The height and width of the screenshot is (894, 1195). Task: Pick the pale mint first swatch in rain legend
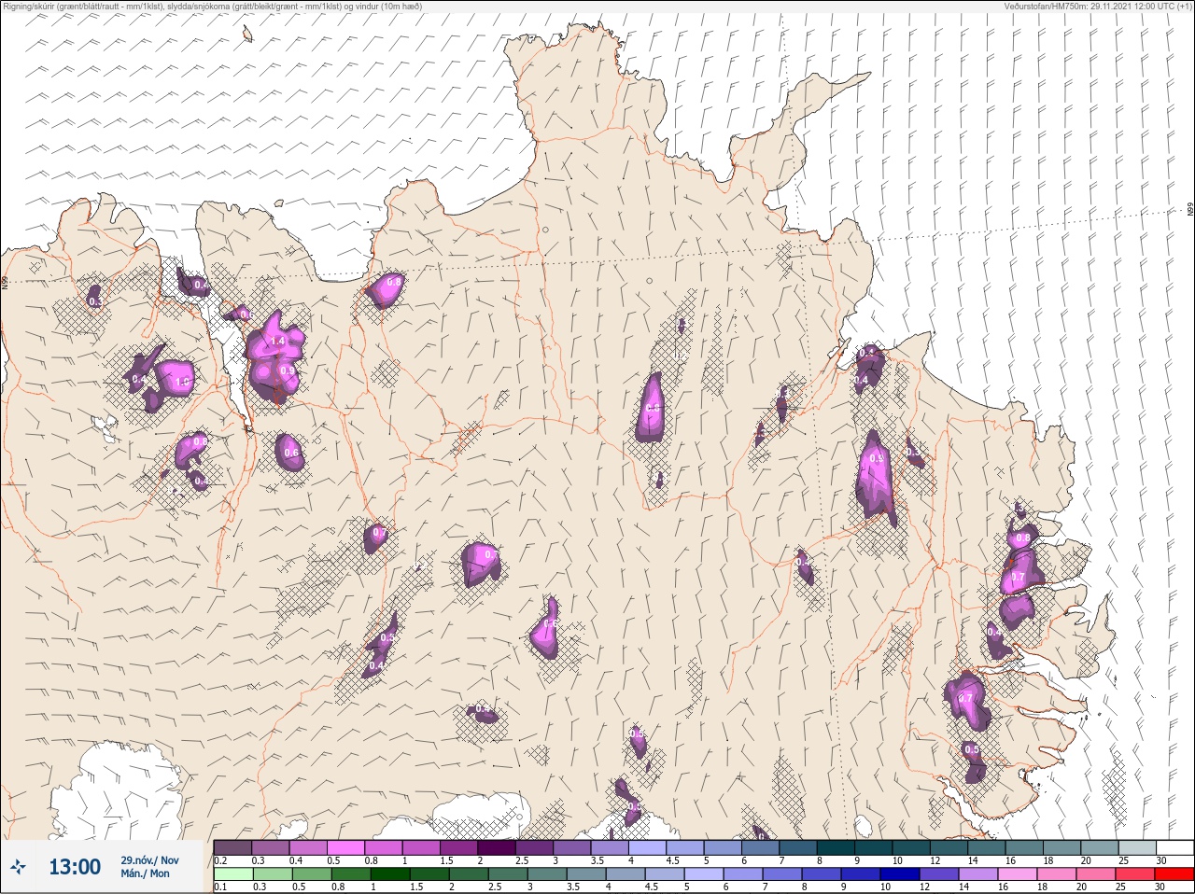232,874
